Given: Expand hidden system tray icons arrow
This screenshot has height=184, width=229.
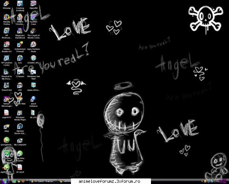Looking at the screenshot, I should pos(202,182).
